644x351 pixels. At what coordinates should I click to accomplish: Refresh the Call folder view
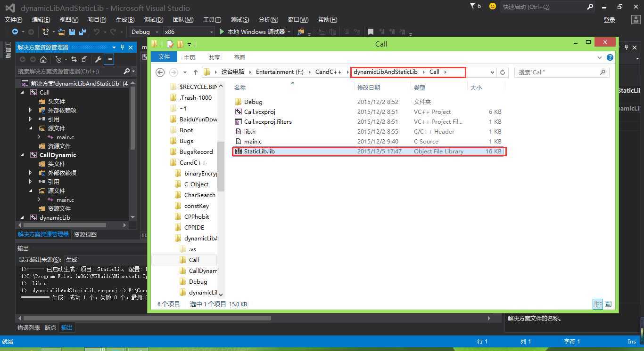point(503,72)
